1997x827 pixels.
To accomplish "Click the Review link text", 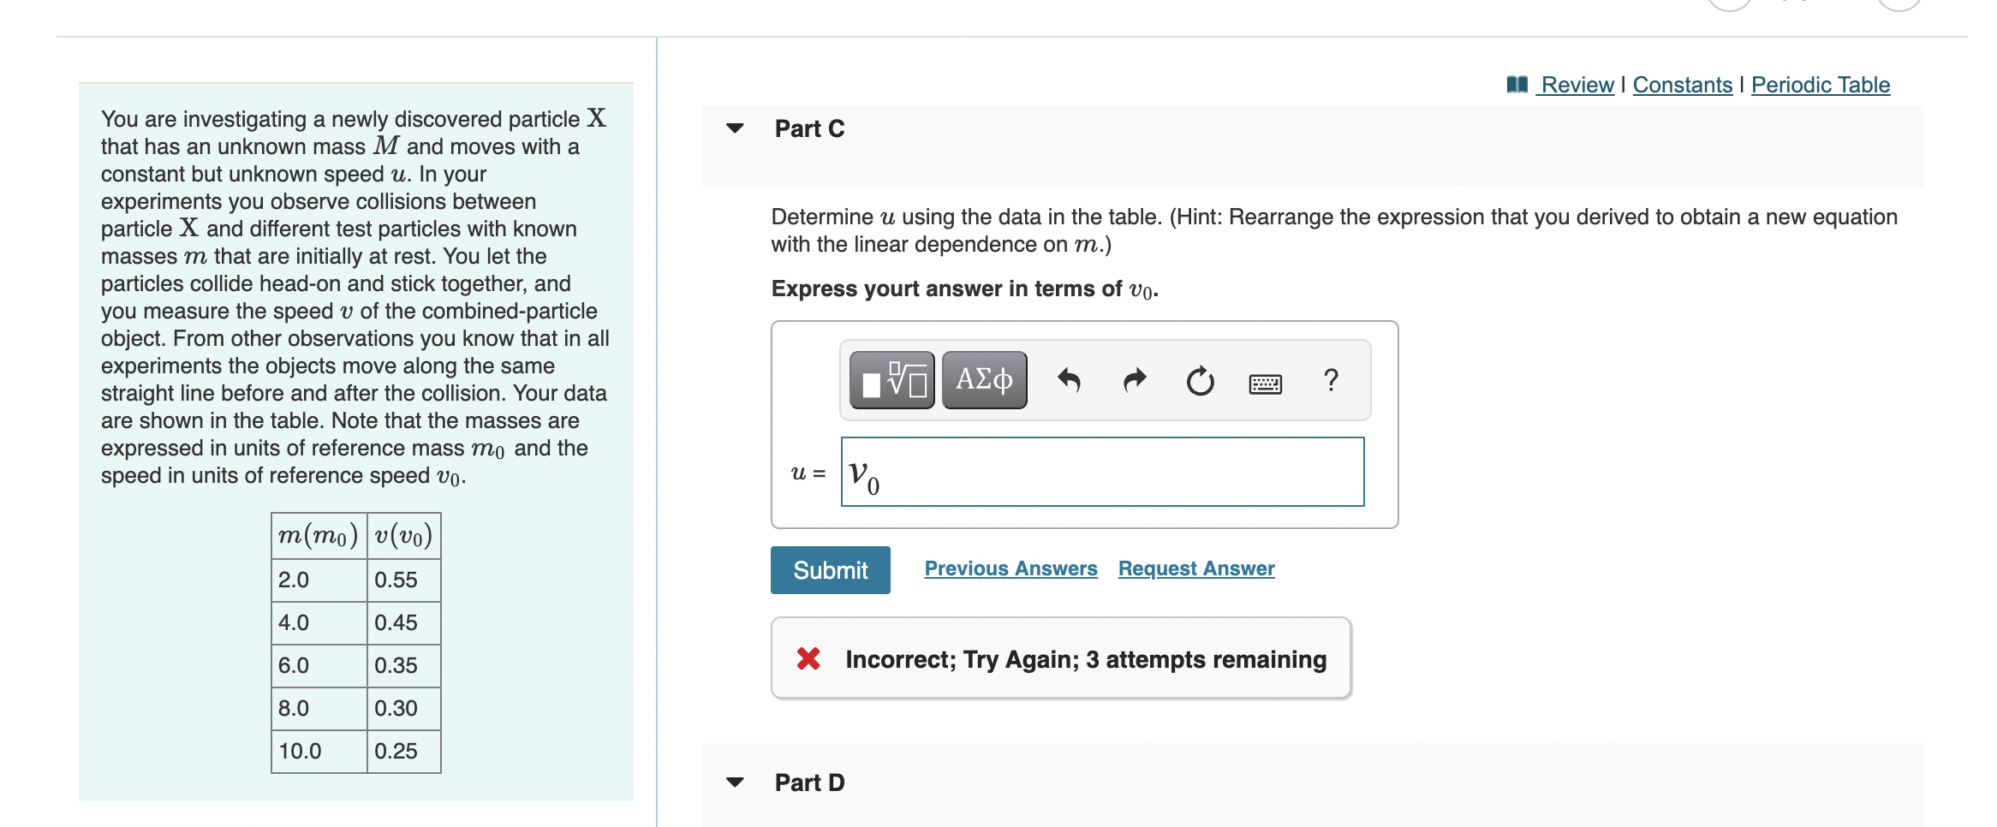I will (1577, 85).
